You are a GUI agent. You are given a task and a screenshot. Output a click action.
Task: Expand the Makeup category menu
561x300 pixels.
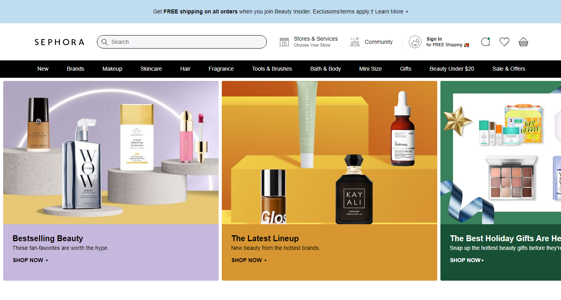pos(112,69)
